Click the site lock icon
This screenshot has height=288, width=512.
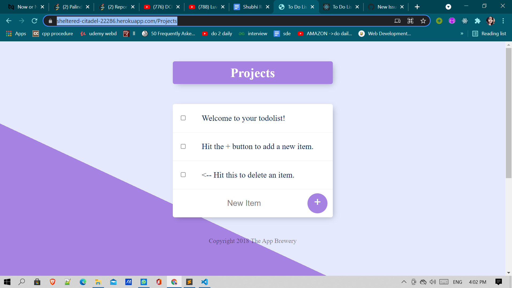click(x=50, y=21)
